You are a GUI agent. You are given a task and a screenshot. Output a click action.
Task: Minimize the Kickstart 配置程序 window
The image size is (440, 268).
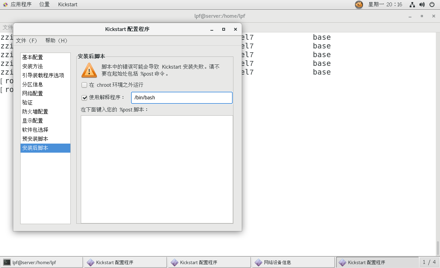212,29
